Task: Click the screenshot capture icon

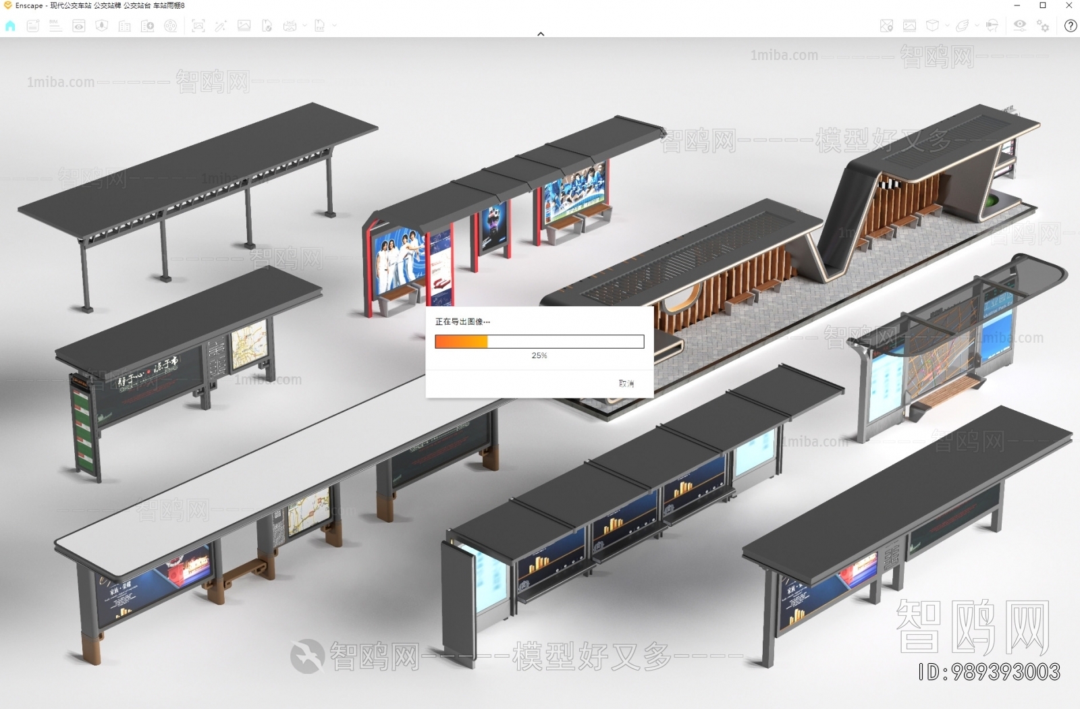Action: pyautogui.click(x=198, y=26)
